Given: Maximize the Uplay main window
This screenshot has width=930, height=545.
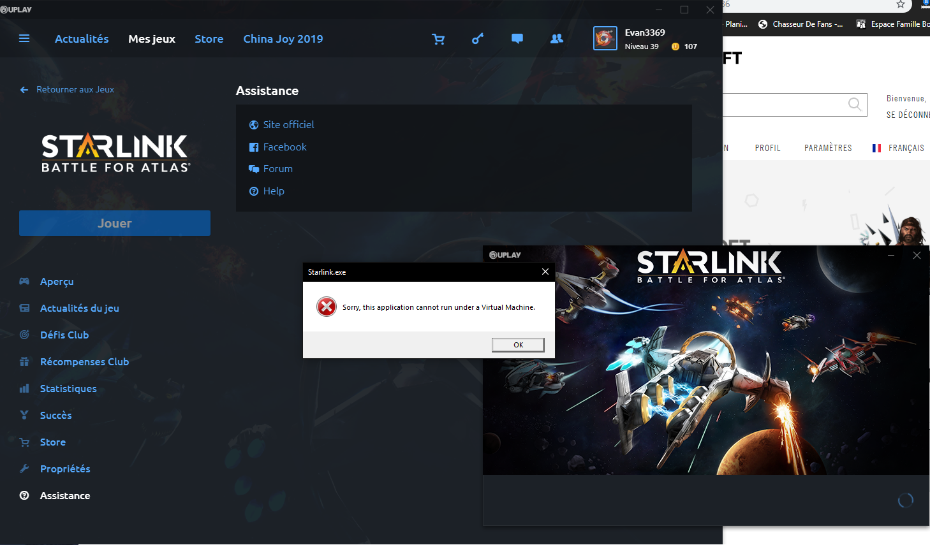Looking at the screenshot, I should 684,10.
